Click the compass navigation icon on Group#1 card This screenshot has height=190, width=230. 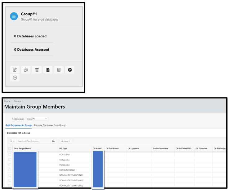click(70, 70)
